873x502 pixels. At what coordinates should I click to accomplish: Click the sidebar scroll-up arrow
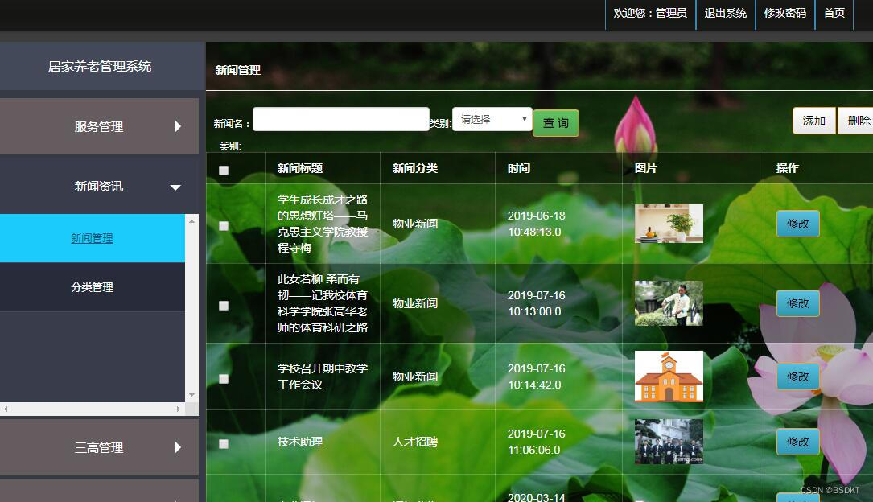pyautogui.click(x=191, y=221)
